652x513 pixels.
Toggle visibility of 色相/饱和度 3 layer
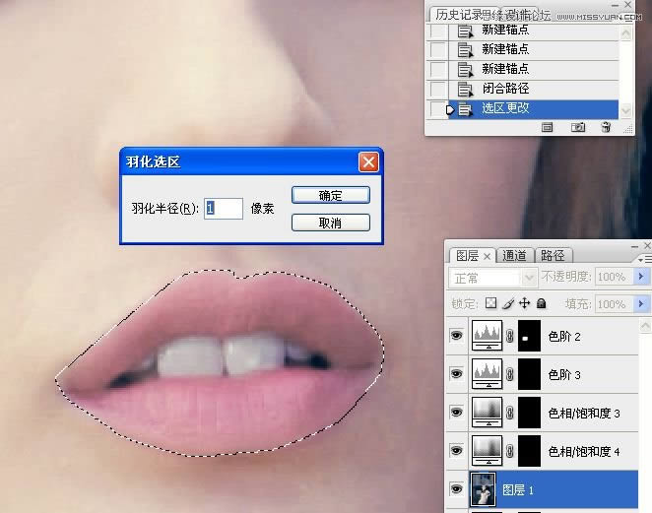456,412
